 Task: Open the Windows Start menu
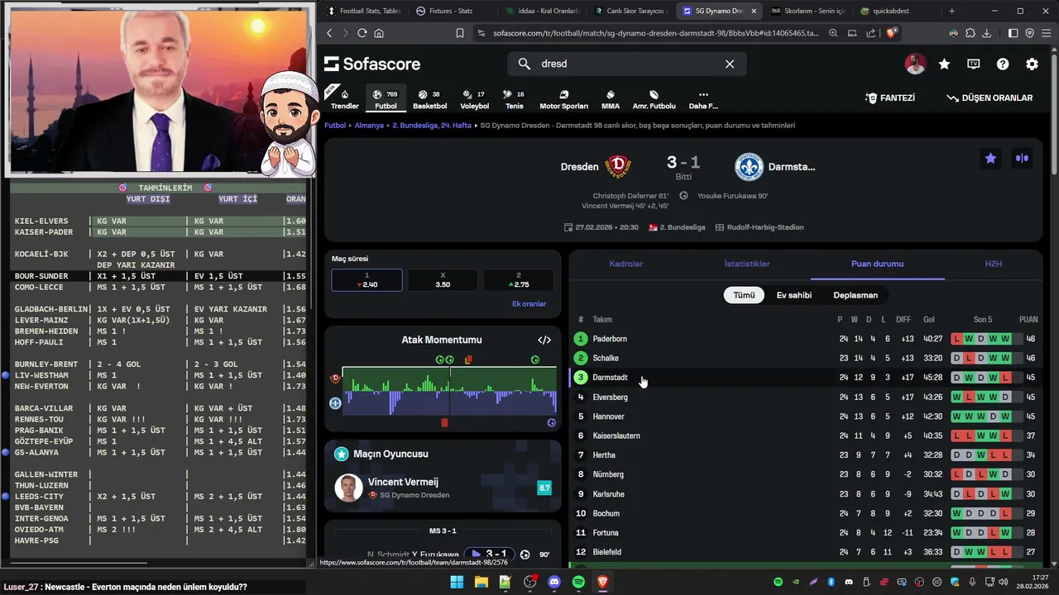(457, 582)
